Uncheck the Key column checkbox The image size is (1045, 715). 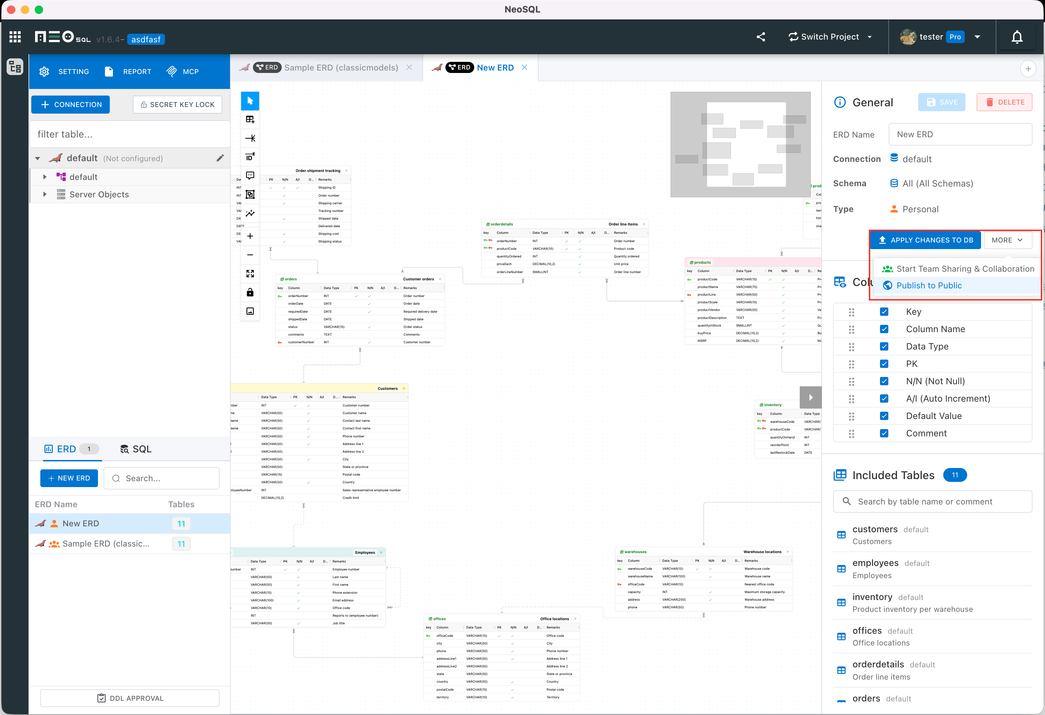(884, 312)
